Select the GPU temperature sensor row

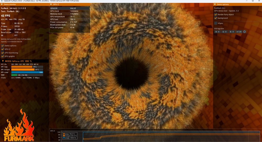(69, 17)
